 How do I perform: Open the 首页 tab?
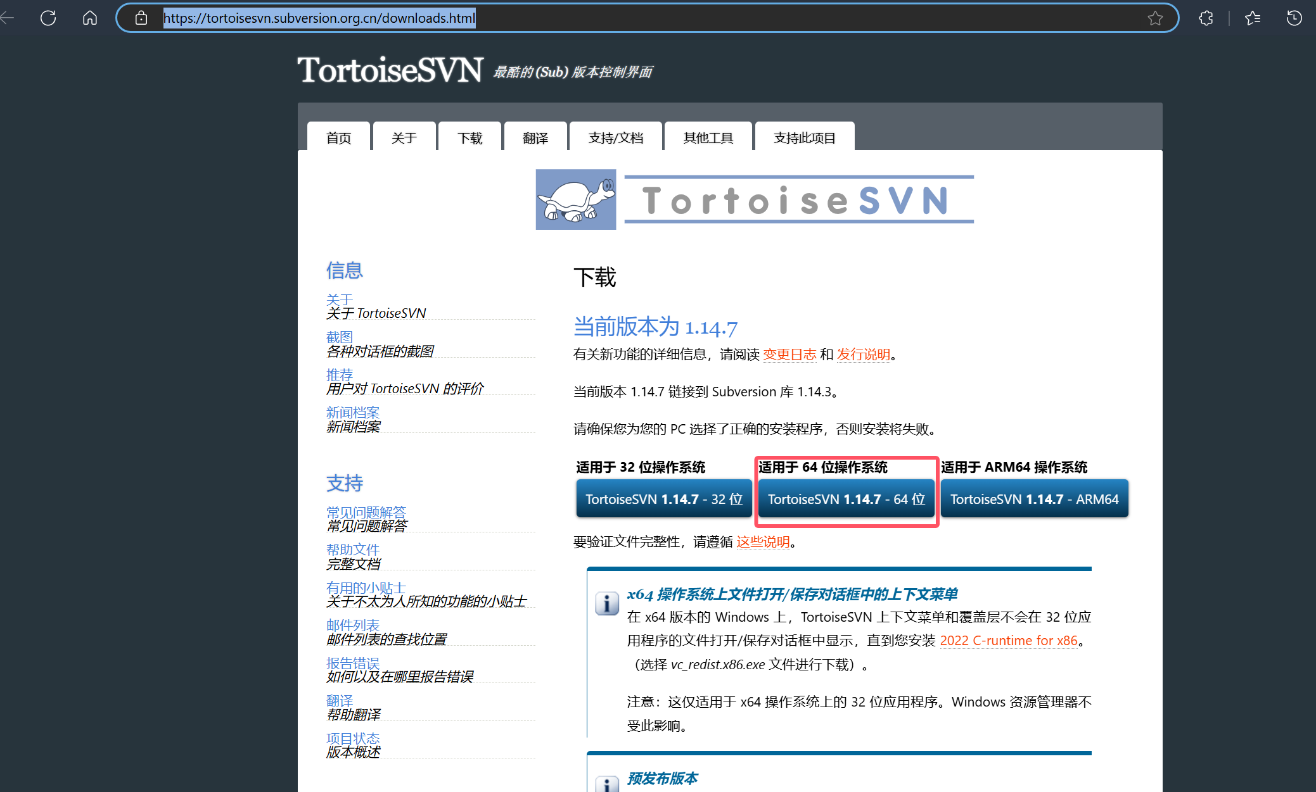pyautogui.click(x=338, y=137)
